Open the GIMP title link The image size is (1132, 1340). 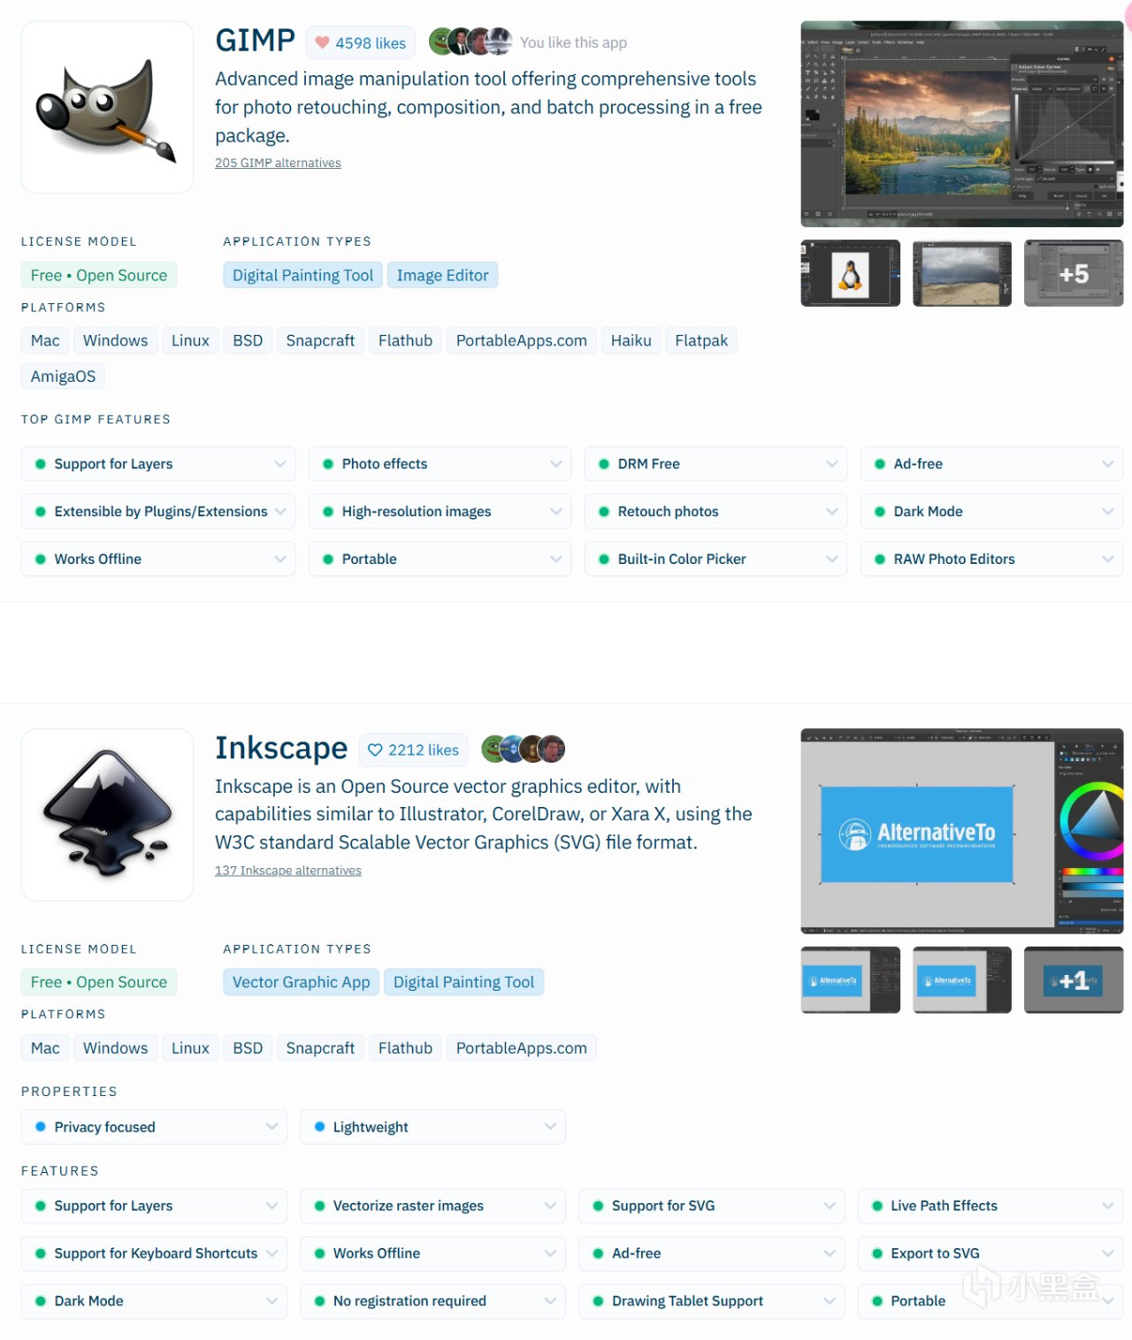(255, 41)
